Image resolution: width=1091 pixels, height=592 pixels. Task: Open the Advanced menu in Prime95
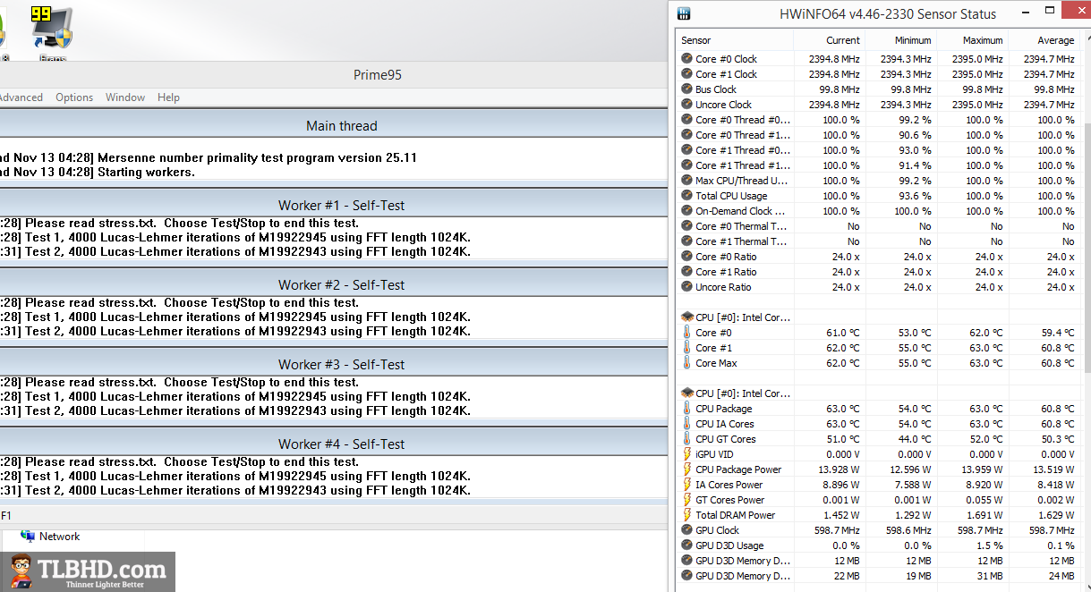(20, 97)
